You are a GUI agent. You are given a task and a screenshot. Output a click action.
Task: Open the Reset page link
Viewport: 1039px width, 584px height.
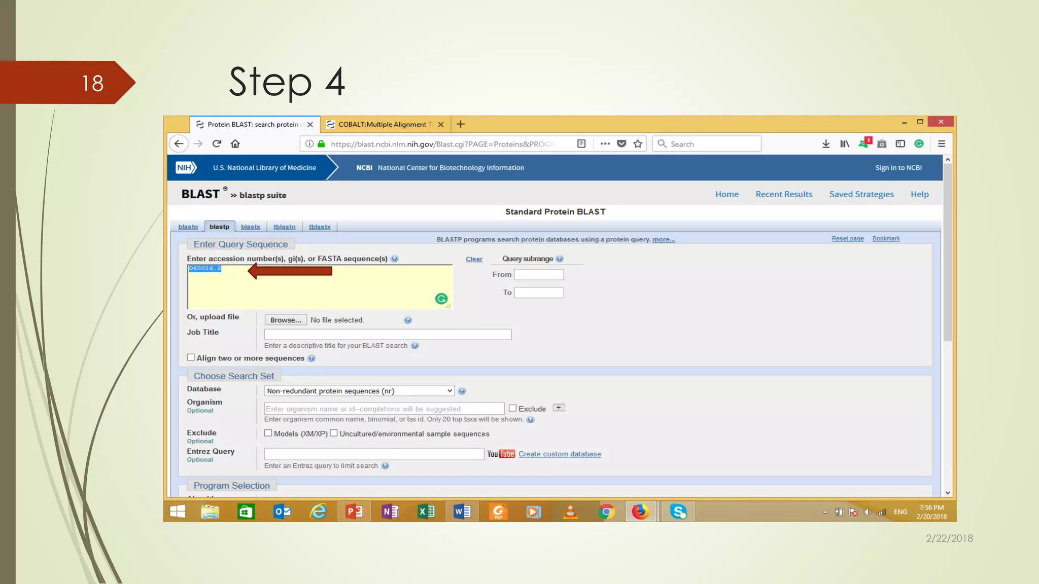coord(848,238)
